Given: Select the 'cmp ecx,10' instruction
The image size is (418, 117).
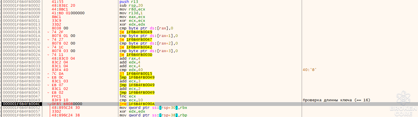Looking at the screenshot, I should tap(131, 100).
